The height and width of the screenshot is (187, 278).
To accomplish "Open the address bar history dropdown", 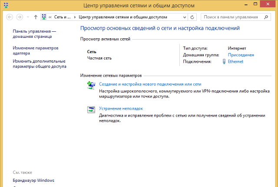I will click(x=184, y=17).
